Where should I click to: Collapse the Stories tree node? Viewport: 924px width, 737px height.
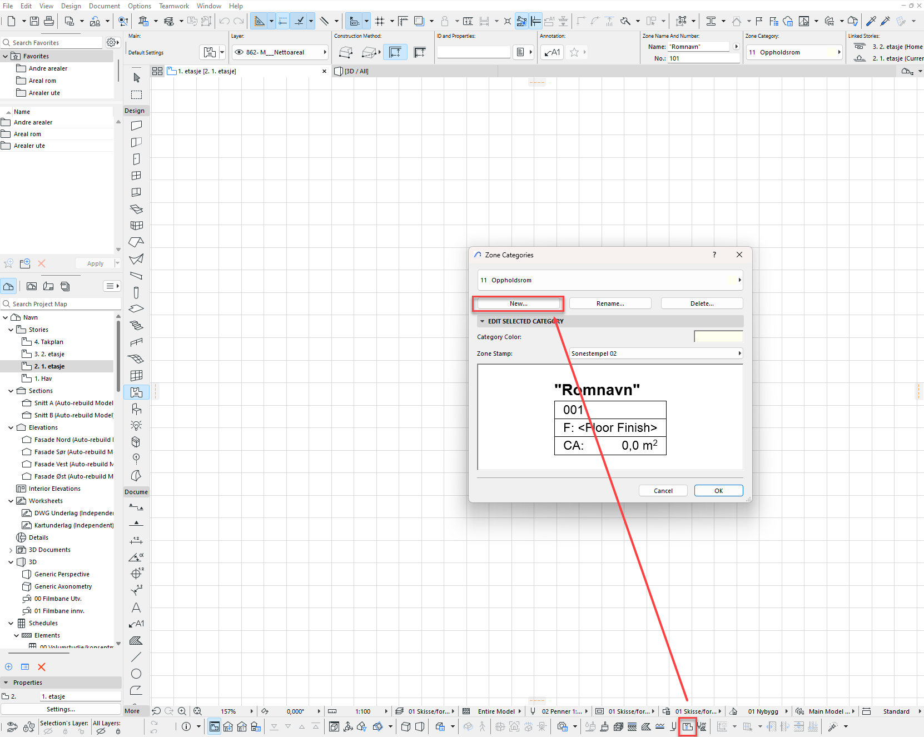click(11, 330)
